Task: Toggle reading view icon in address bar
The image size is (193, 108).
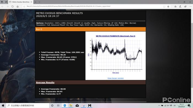Action: (x=164, y=7)
